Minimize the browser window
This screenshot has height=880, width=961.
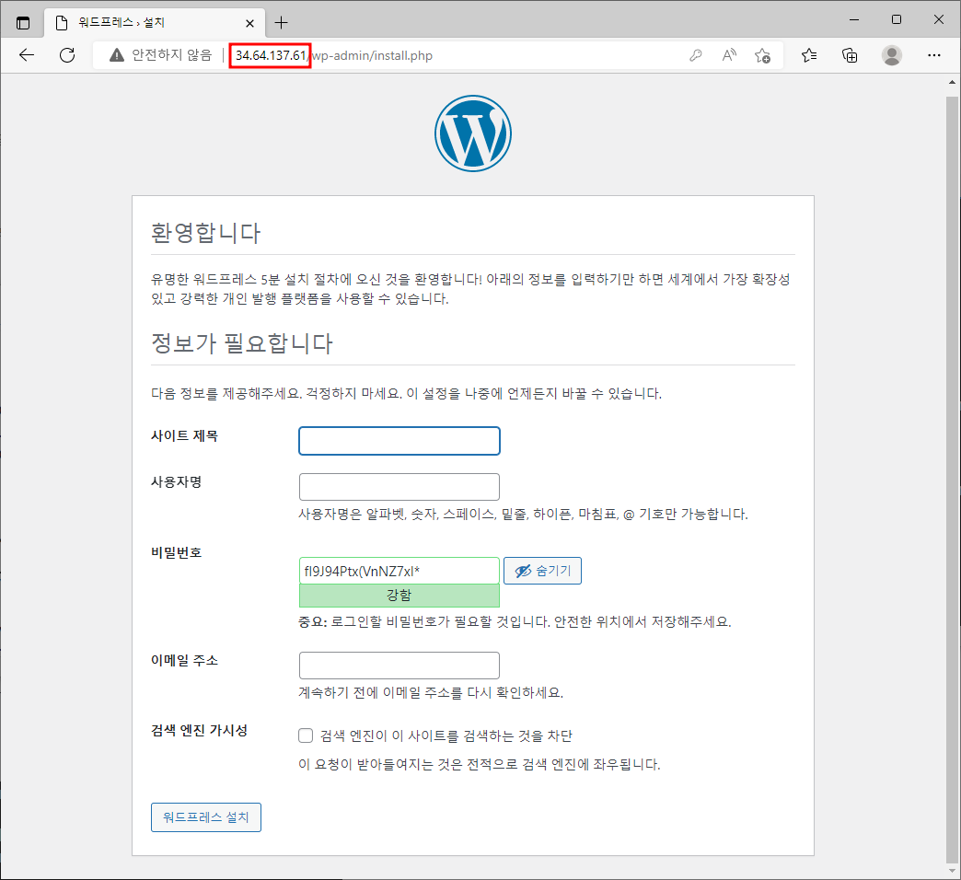tap(853, 19)
